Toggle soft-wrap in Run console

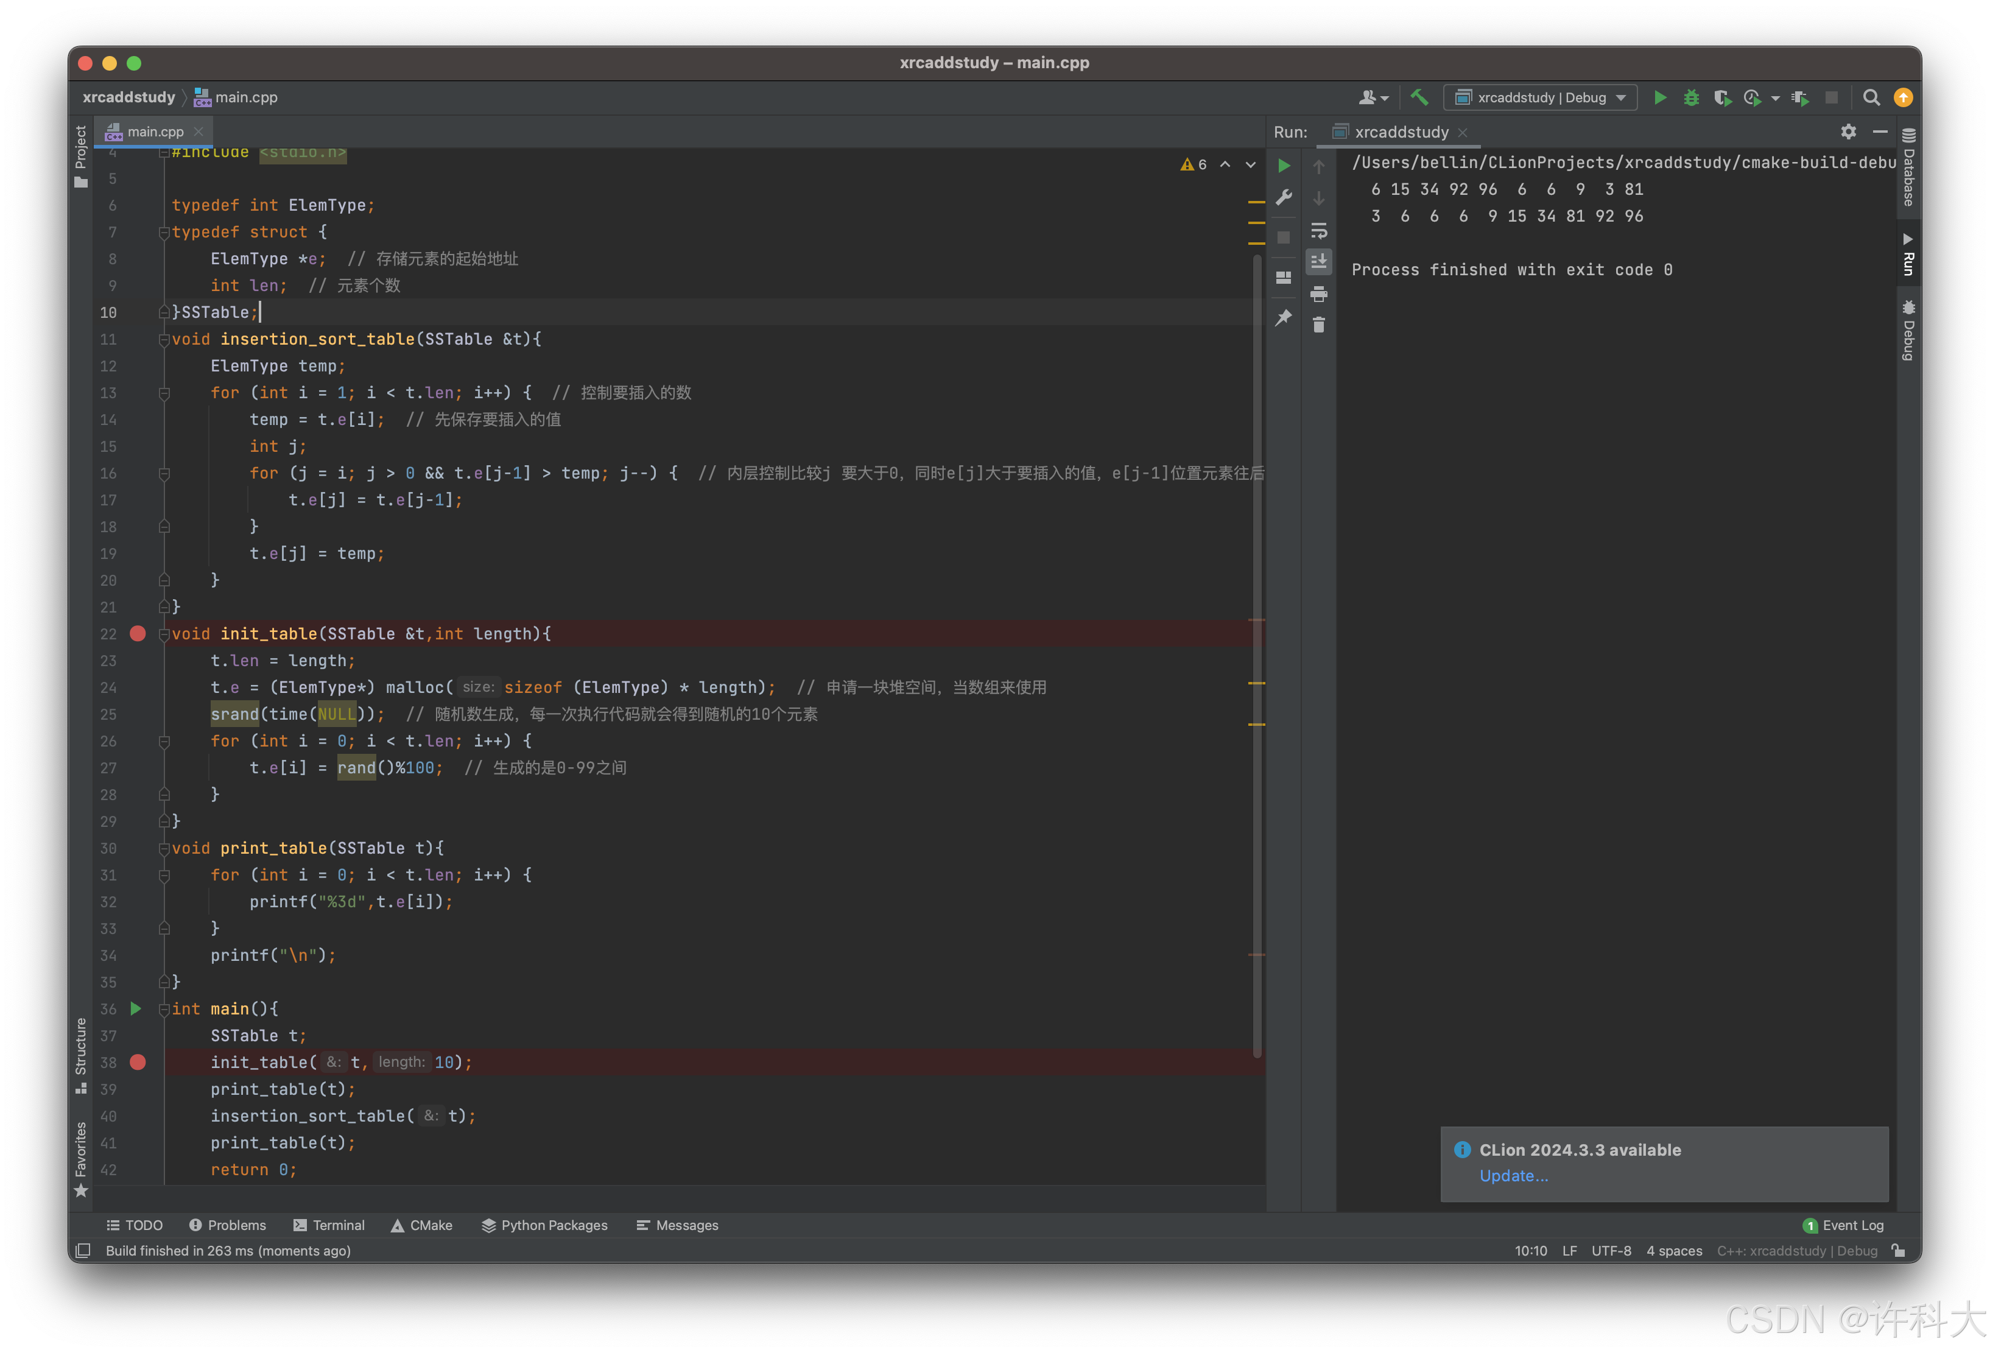[1319, 231]
